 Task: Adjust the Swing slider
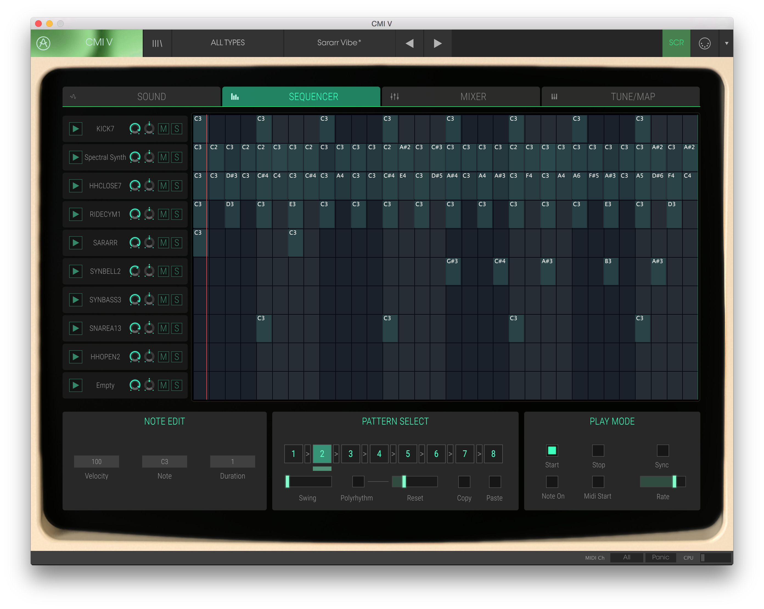[x=287, y=482]
